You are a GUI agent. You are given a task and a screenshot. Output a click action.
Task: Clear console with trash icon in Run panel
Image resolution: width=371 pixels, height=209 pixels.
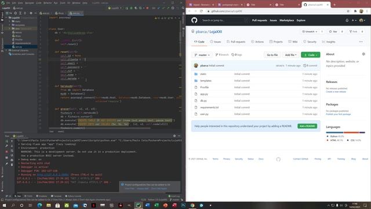[12, 165]
